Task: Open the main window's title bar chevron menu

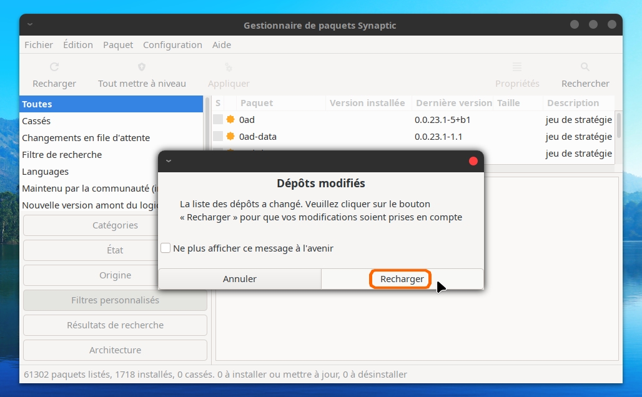Action: click(x=29, y=25)
